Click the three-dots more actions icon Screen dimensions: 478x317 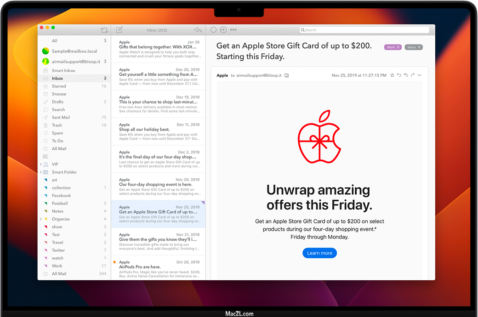[233, 30]
